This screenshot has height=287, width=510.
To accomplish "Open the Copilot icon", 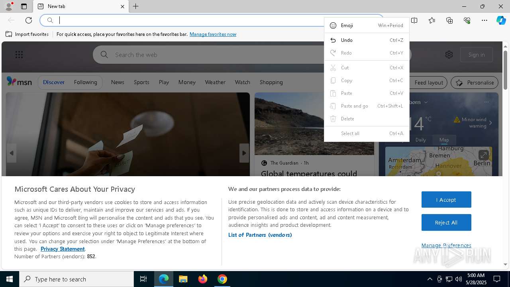I will [501, 20].
